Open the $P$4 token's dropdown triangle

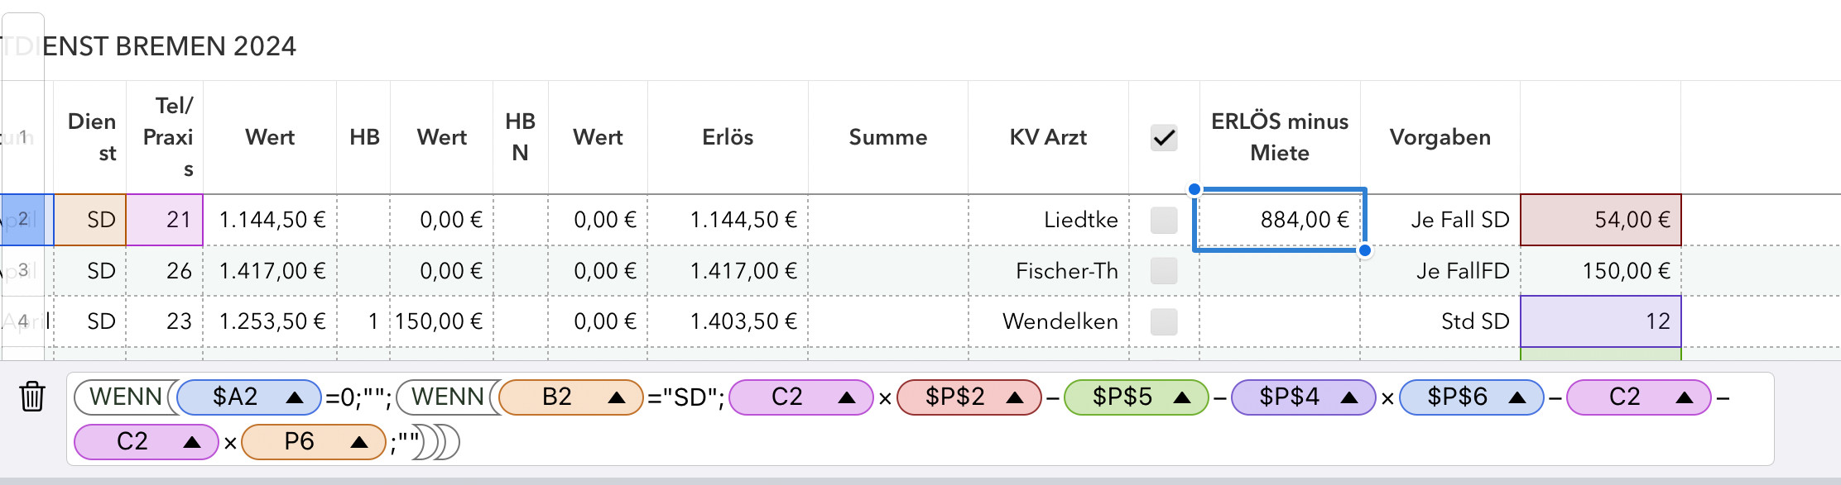tap(1349, 397)
